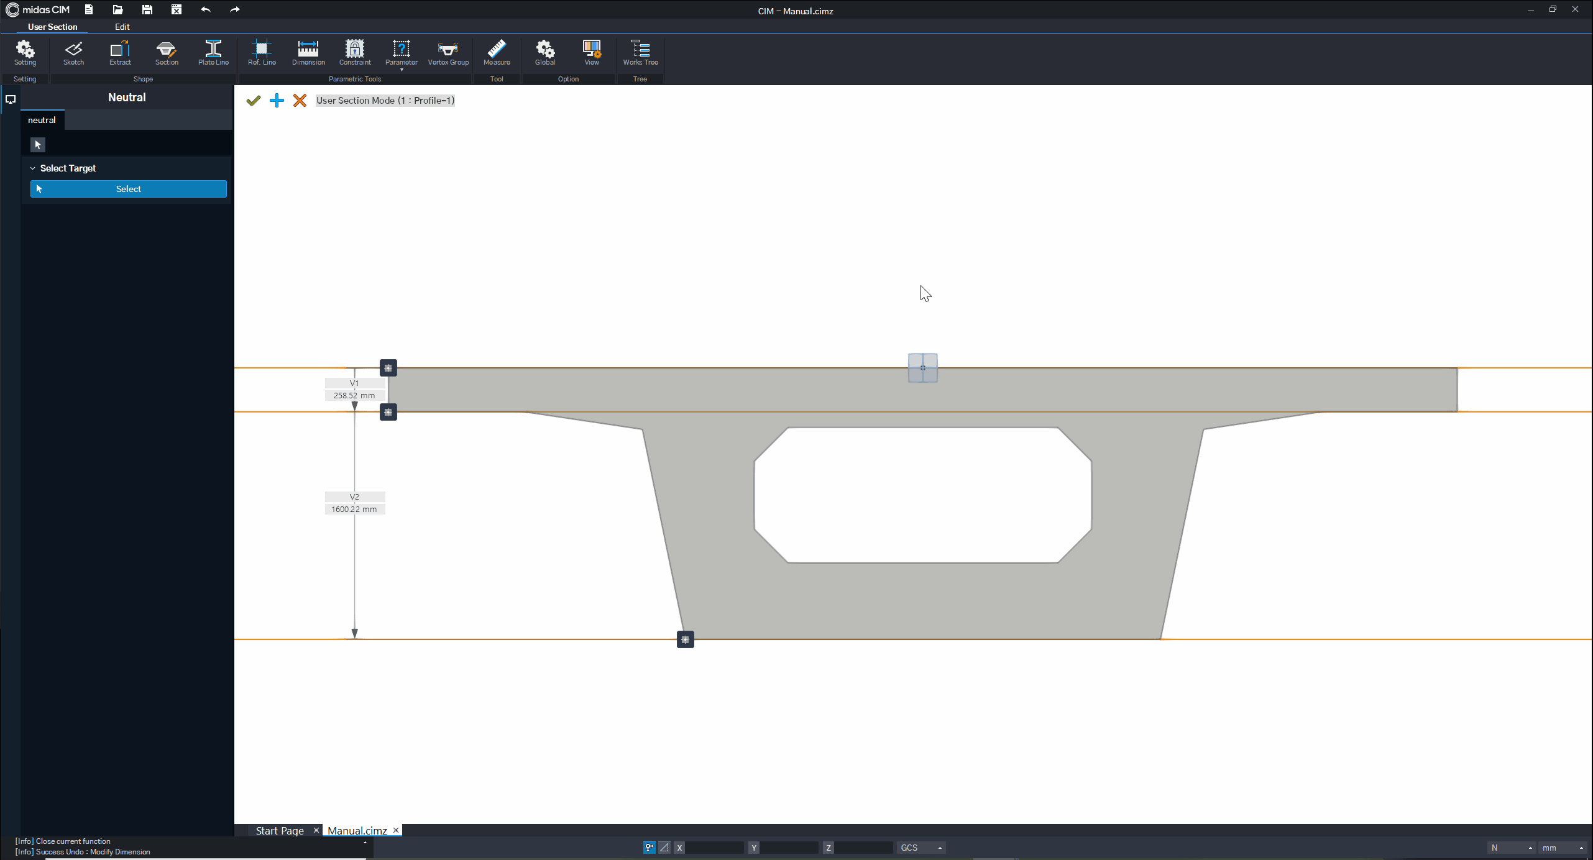Select the Vertex Group tool
The height and width of the screenshot is (860, 1593).
pyautogui.click(x=448, y=53)
